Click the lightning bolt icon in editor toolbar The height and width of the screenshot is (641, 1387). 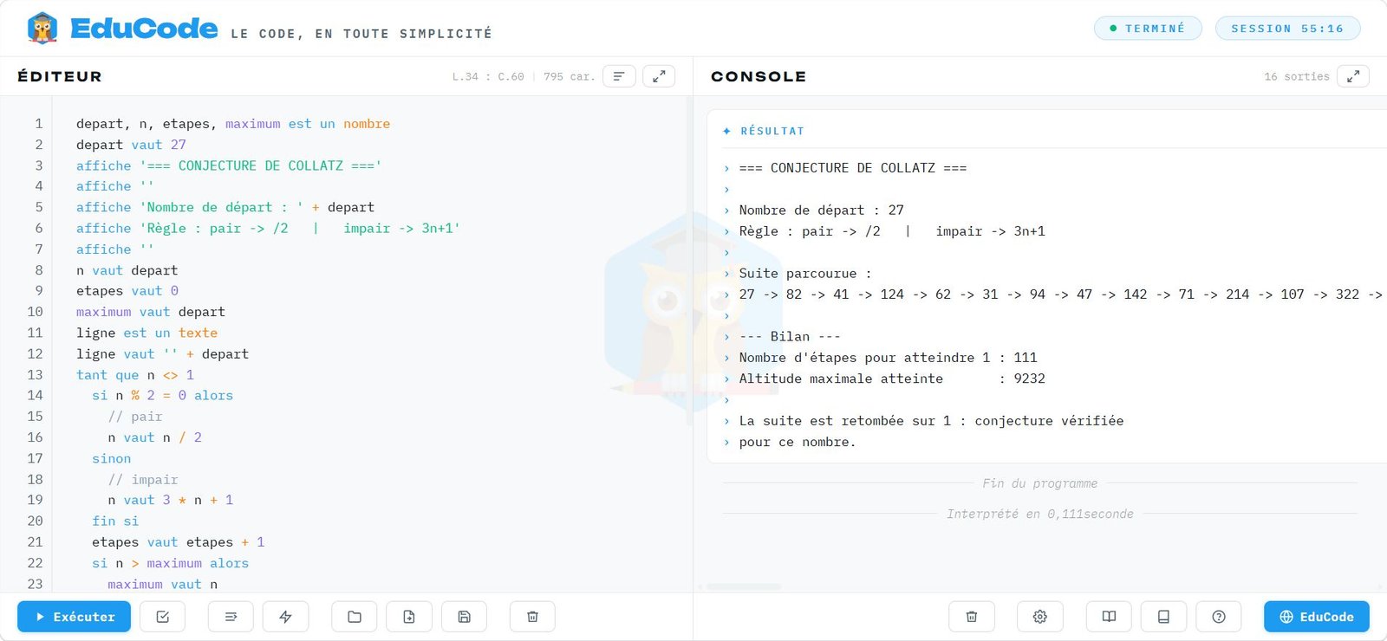285,617
